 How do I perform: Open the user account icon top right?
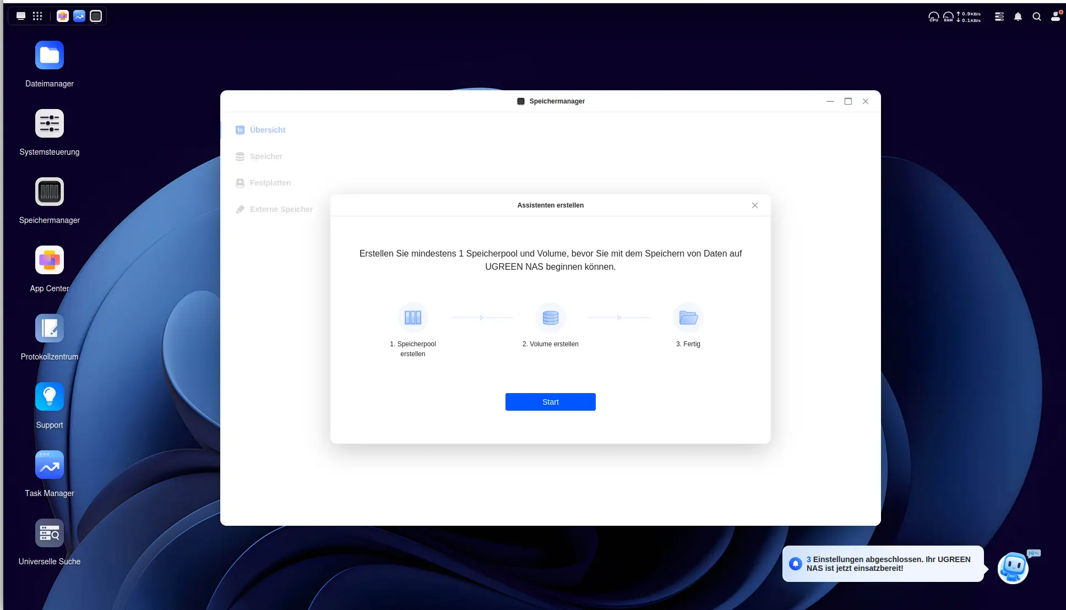(x=1056, y=17)
